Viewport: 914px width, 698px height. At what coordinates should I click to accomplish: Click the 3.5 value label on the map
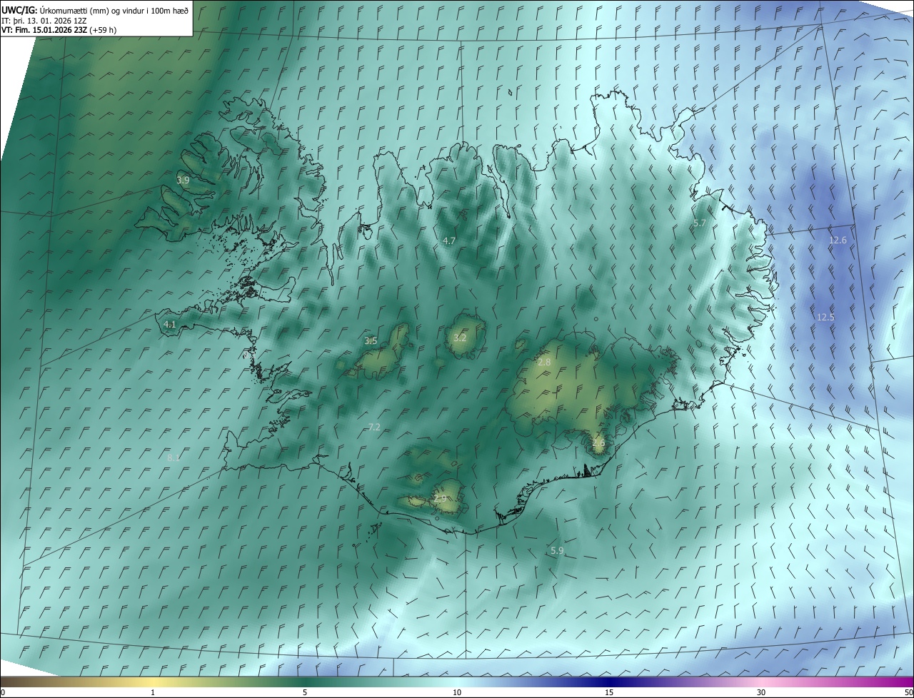pos(371,341)
